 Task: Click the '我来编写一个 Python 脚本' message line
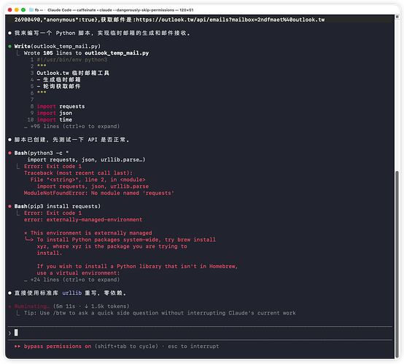102,33
